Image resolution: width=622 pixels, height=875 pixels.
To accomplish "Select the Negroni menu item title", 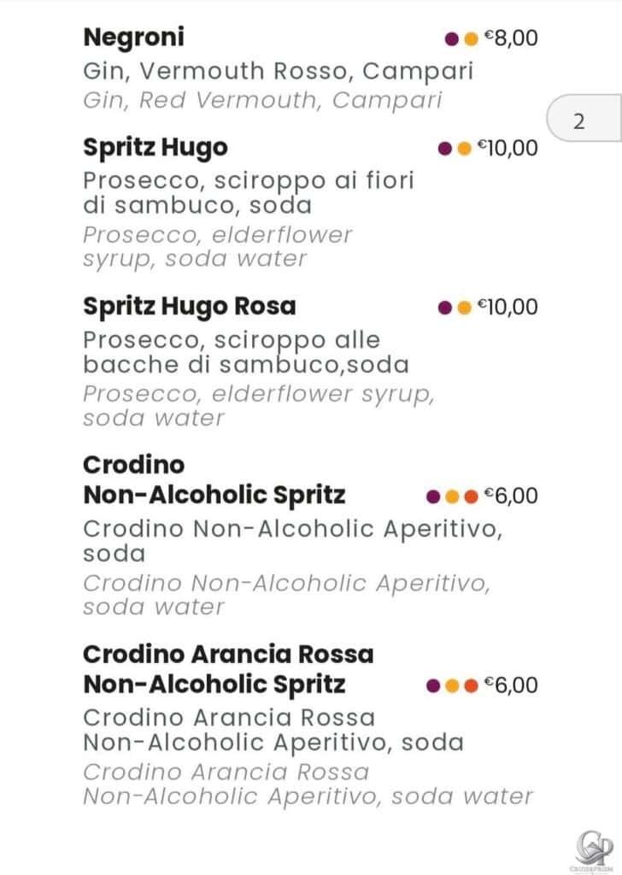I will click(133, 38).
